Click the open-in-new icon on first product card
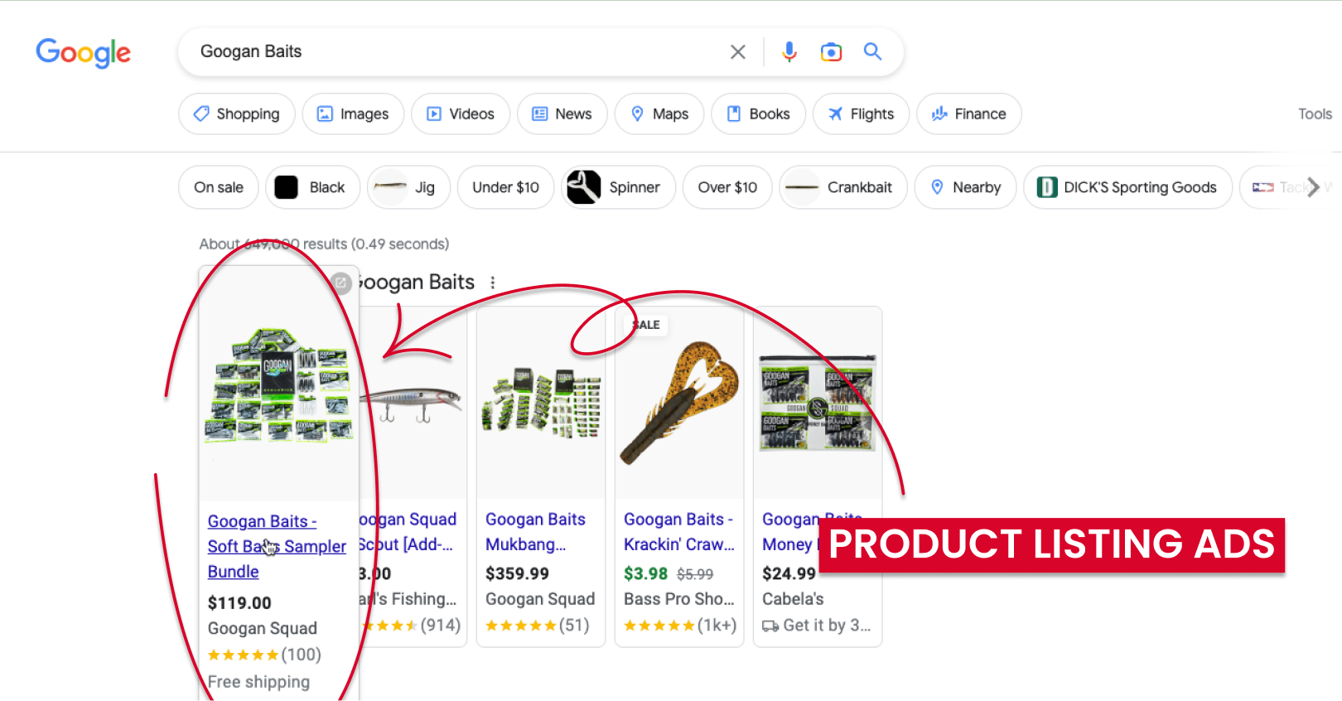 (340, 283)
